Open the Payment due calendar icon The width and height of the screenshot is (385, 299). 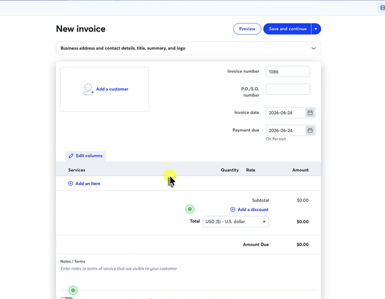310,130
